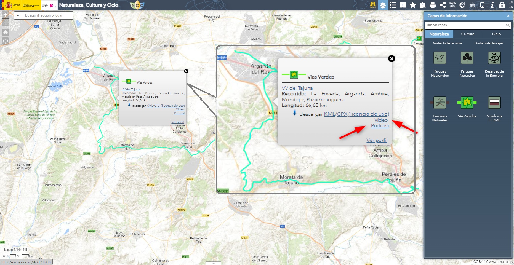
Task: Open Vídeo link in small popup
Action: (180, 109)
